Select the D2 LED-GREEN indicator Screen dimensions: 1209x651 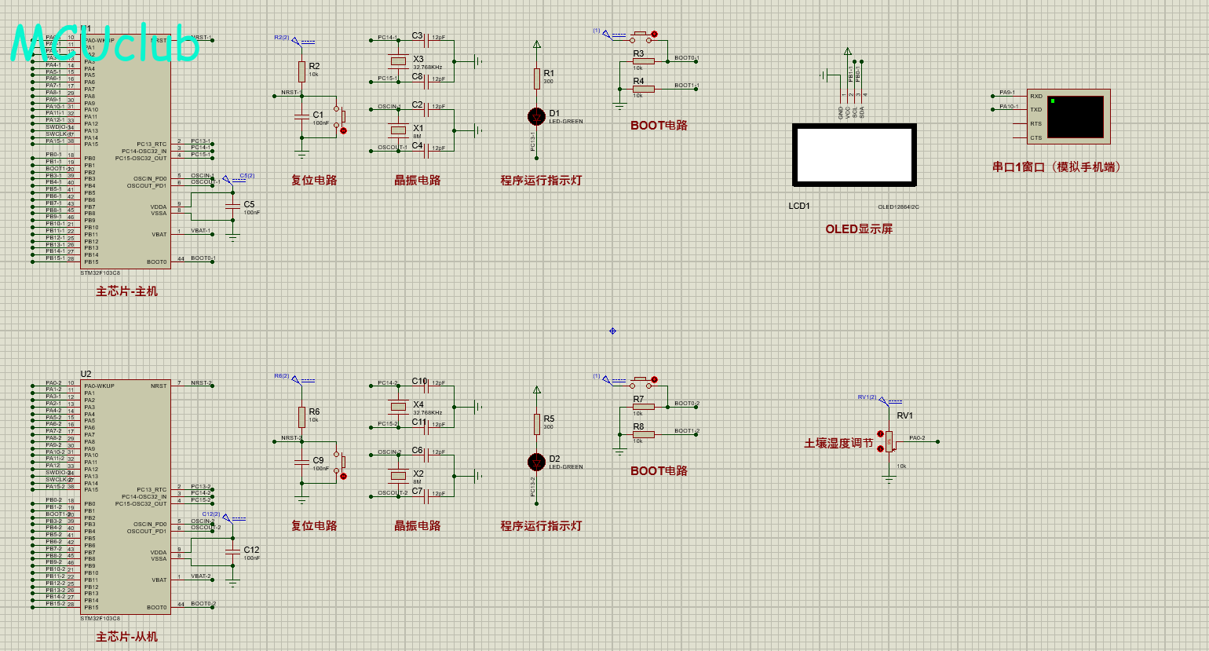point(537,462)
